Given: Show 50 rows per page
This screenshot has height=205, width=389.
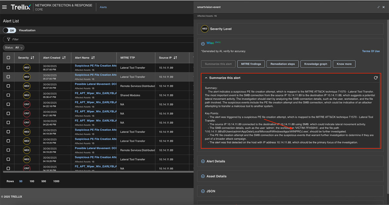Looking at the screenshot, I should tap(21, 181).
